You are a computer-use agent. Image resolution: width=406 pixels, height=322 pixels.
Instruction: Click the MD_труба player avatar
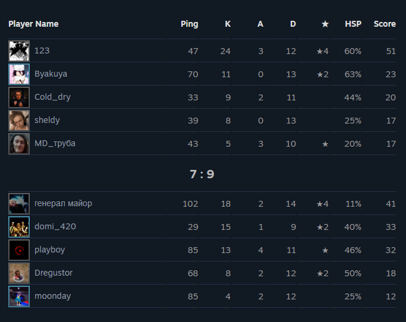coord(19,144)
